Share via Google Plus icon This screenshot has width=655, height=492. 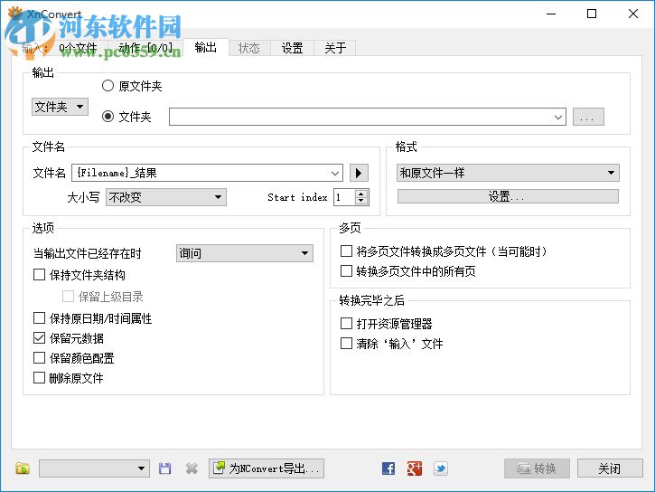[x=415, y=468]
